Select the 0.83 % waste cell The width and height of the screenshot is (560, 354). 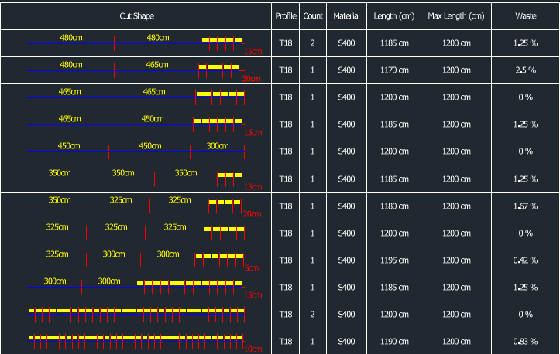click(x=526, y=342)
